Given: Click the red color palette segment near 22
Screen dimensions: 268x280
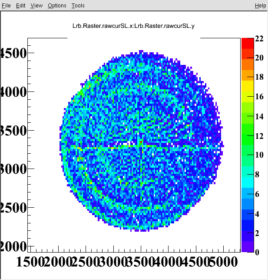Looking at the screenshot, I should point(248,44).
